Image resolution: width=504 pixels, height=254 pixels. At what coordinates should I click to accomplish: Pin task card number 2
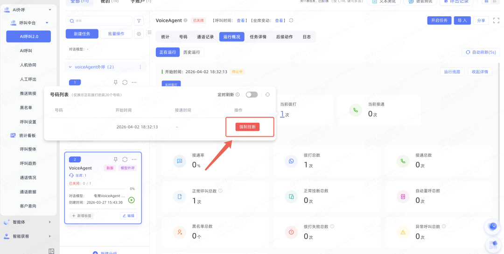tap(116, 160)
